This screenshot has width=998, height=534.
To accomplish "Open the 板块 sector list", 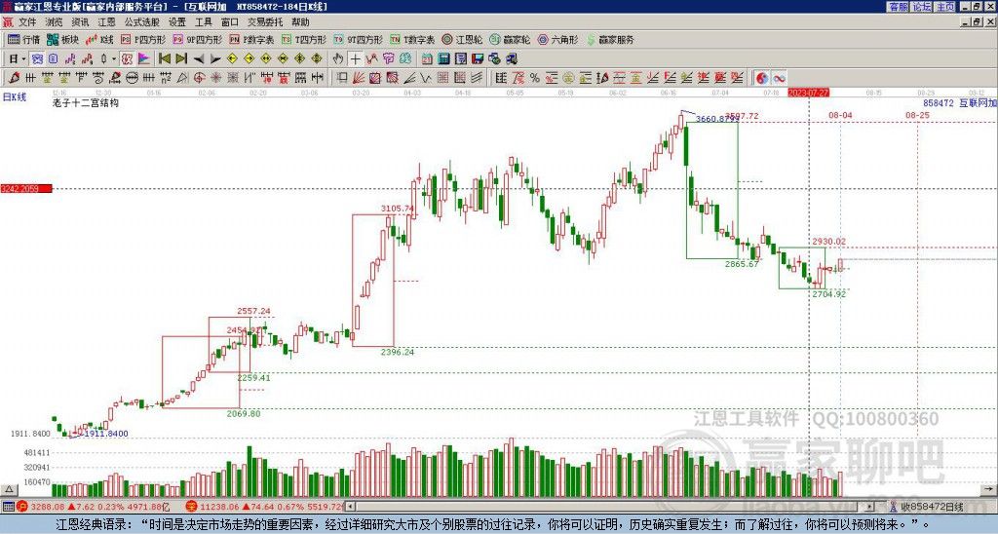I will pos(63,40).
